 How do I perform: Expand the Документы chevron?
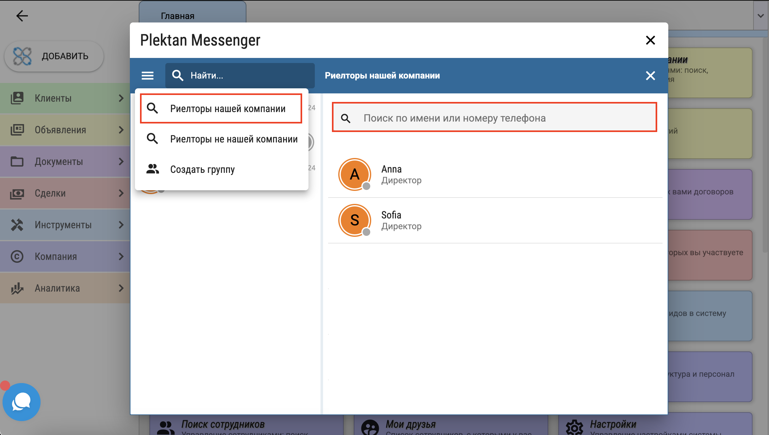(x=121, y=161)
